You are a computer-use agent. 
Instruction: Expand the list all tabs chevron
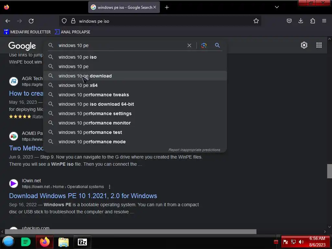point(277,7)
